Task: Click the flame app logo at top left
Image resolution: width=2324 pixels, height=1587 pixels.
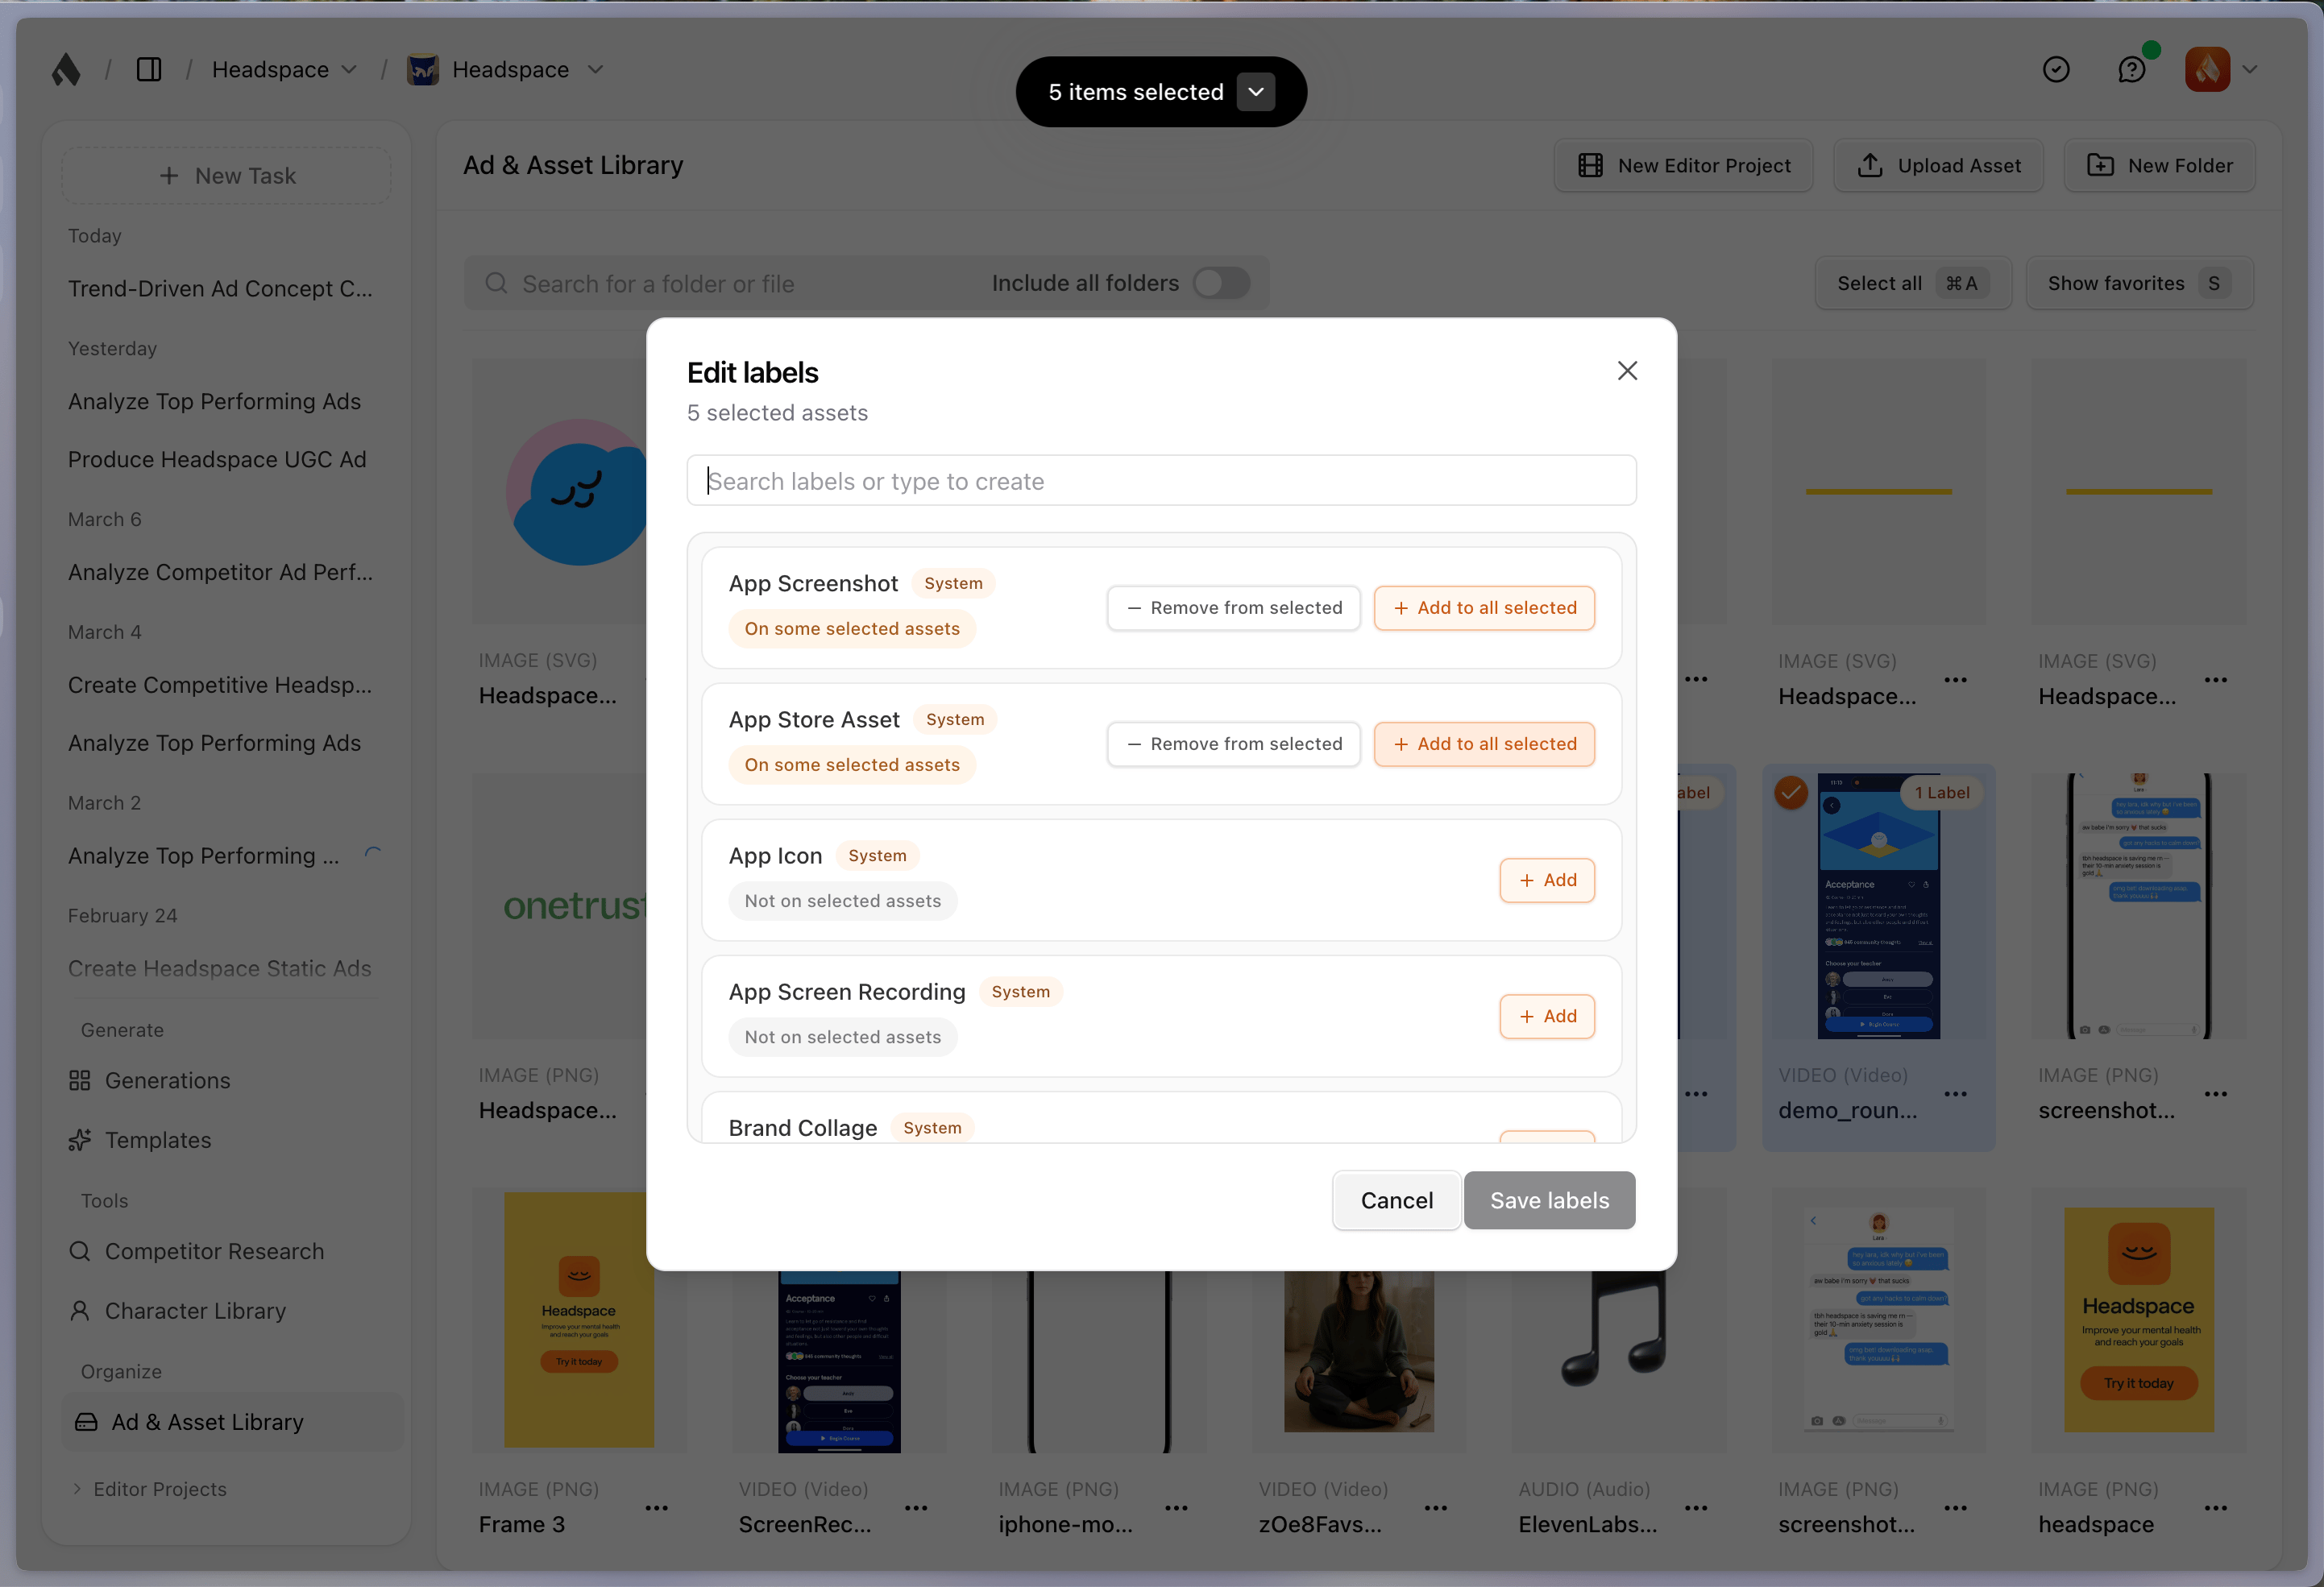Action: click(x=66, y=69)
